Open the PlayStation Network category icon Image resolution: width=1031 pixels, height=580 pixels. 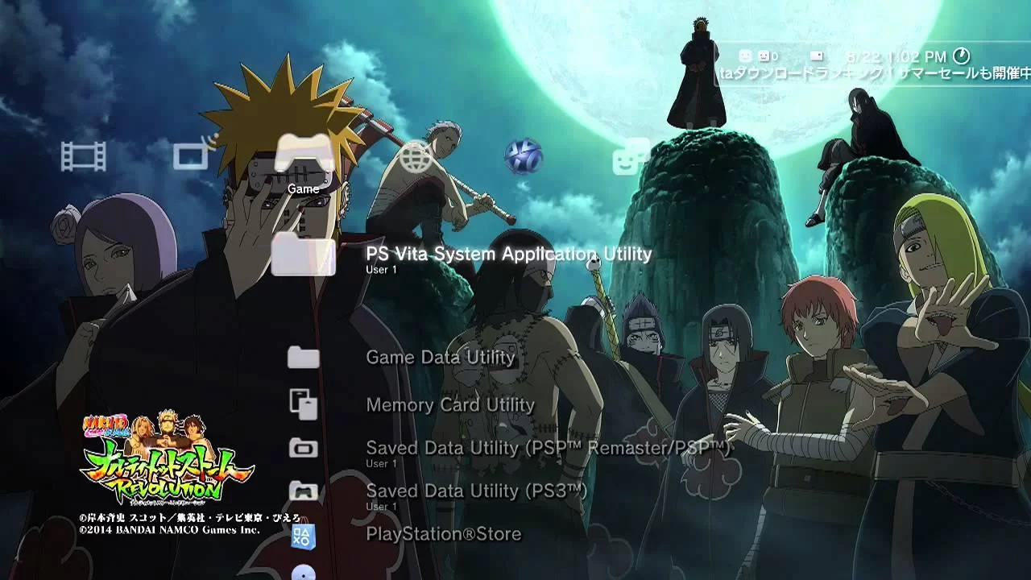click(524, 156)
